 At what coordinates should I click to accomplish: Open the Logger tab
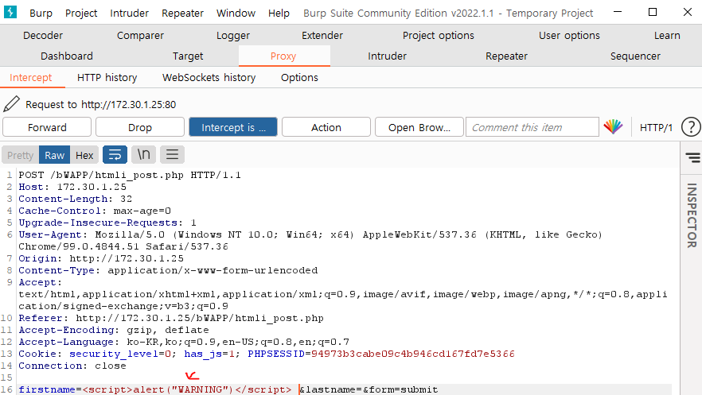click(233, 35)
